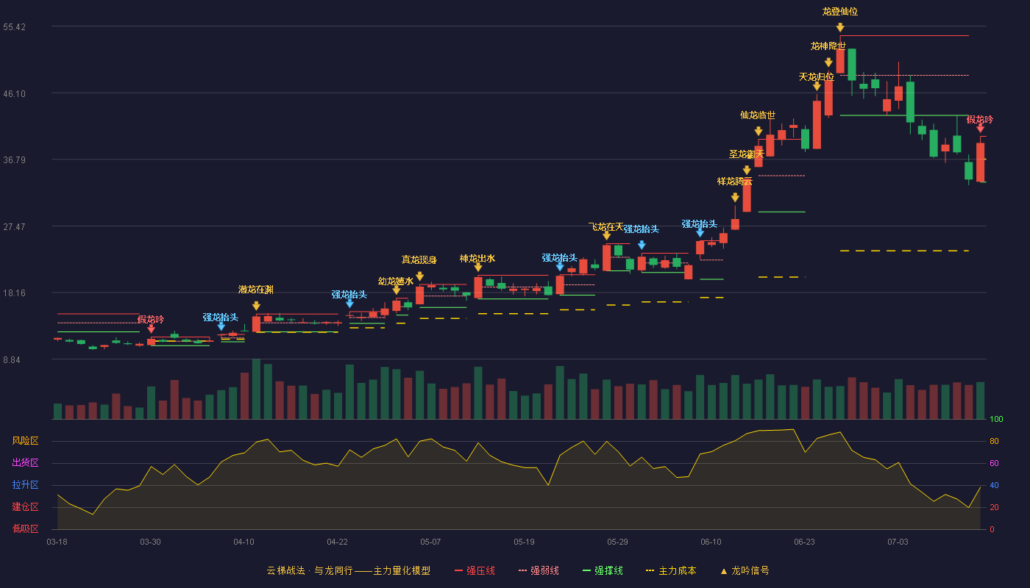Click the 幼龙嬉水 signal arrow

397,290
